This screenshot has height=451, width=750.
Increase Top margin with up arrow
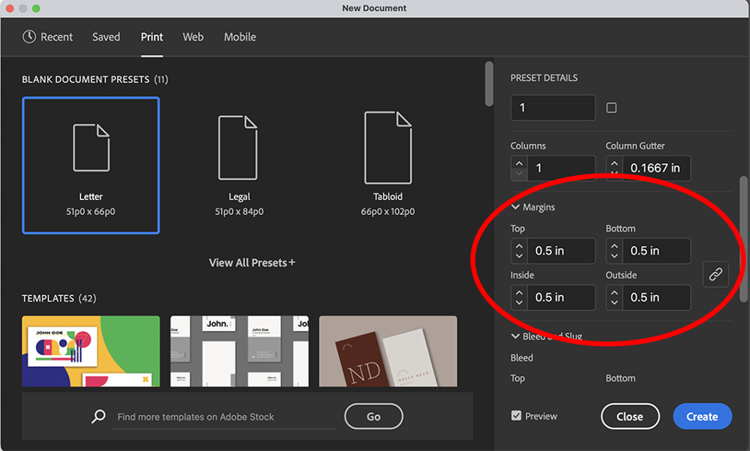(x=519, y=245)
